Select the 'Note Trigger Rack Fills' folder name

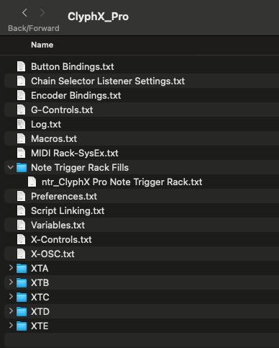click(x=80, y=168)
